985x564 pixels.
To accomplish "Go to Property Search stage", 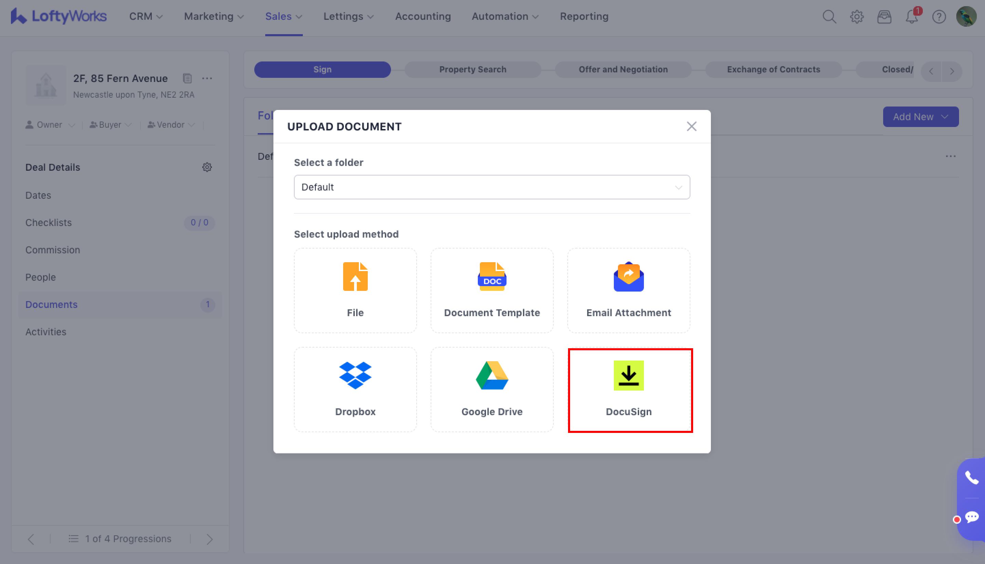I will 472,69.
